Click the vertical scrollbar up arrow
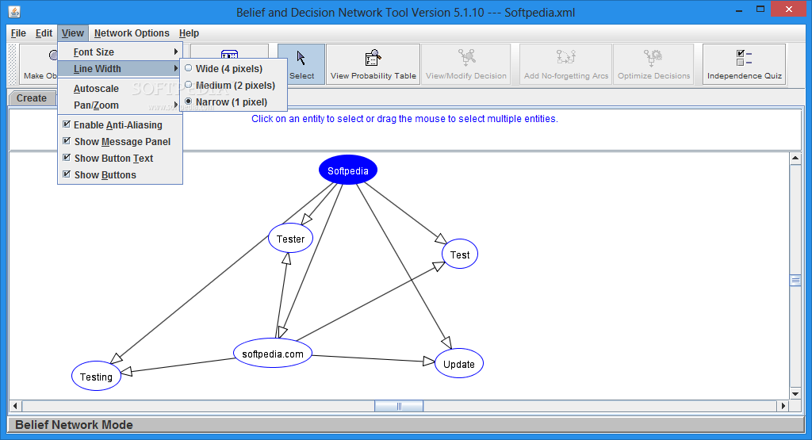 pos(795,159)
